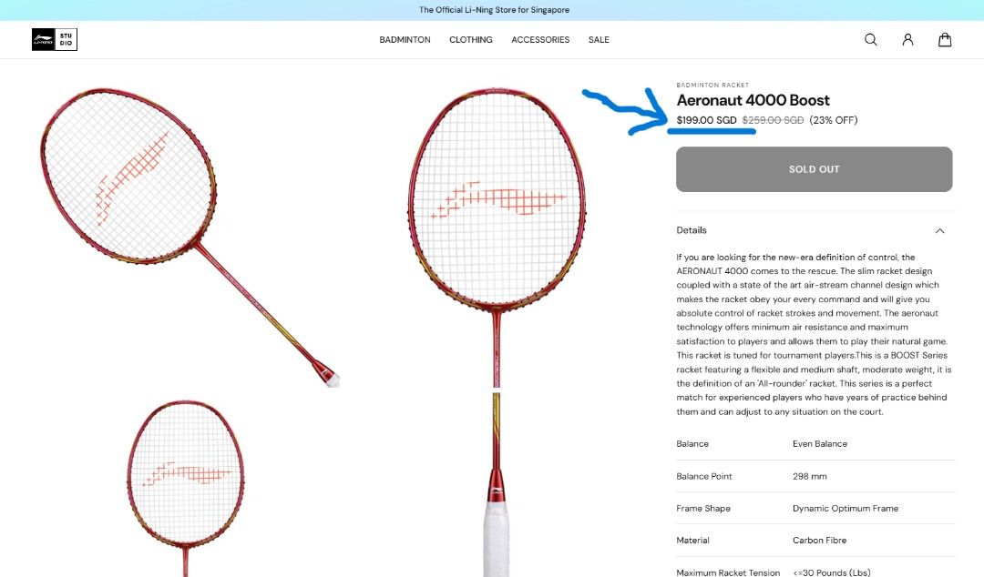This screenshot has height=577, width=984.
Task: Click the Details section heading
Action: 692,230
